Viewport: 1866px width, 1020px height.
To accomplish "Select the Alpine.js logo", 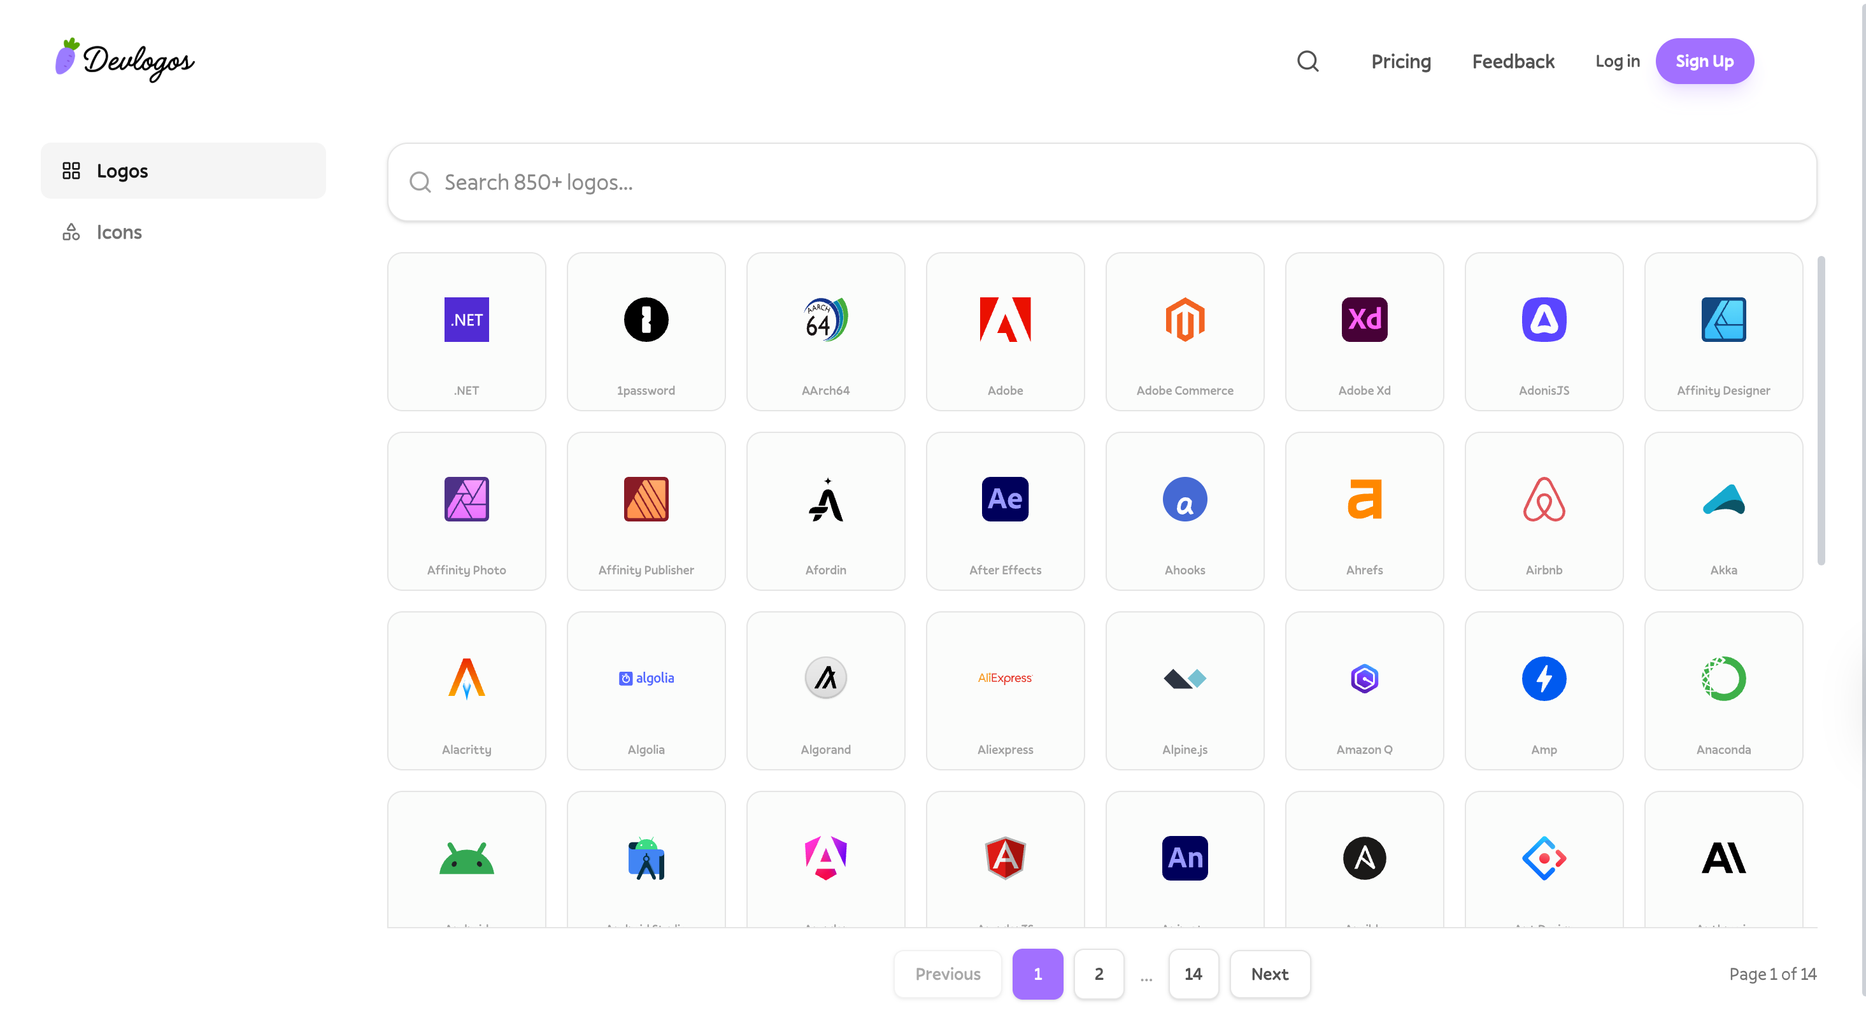I will pos(1185,690).
